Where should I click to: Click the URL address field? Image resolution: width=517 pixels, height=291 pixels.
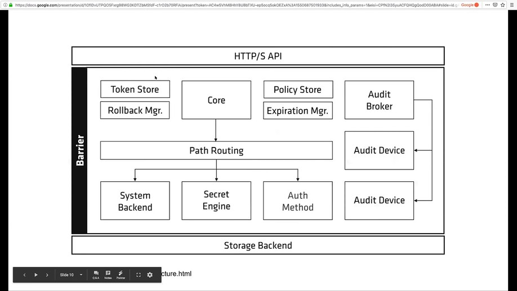(x=236, y=5)
